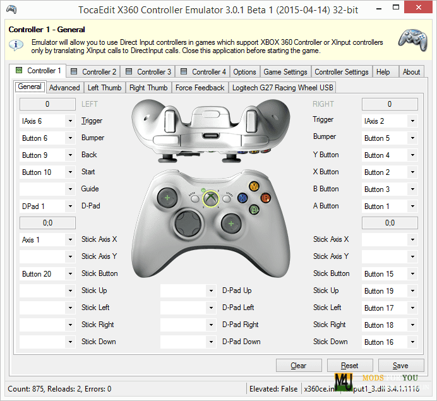Click the right thumbstick on the controller image

(x=231, y=224)
